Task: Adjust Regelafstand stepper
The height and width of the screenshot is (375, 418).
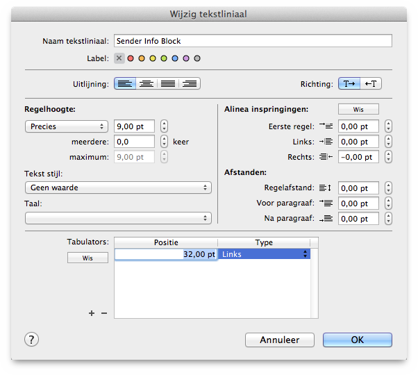Action: click(388, 188)
